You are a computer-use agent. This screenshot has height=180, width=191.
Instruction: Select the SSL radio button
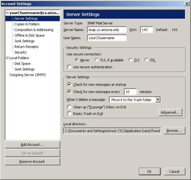pyautogui.click(x=146, y=60)
